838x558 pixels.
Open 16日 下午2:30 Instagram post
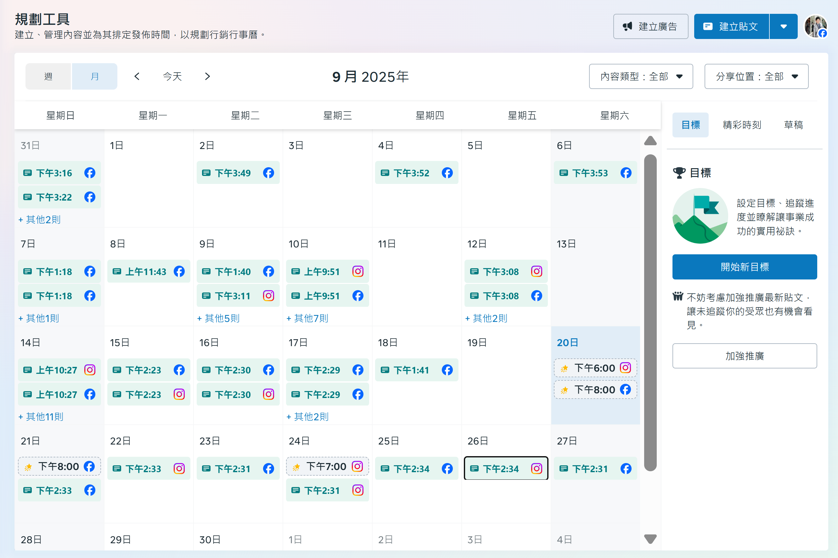[x=238, y=394]
